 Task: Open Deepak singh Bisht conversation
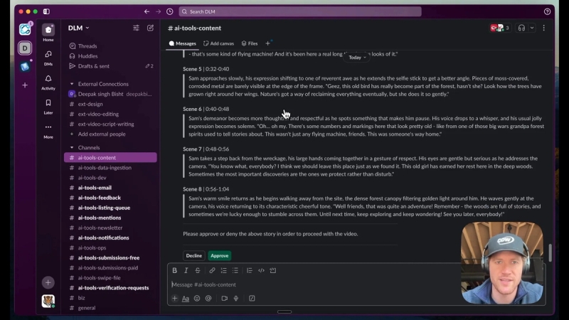coord(110,94)
